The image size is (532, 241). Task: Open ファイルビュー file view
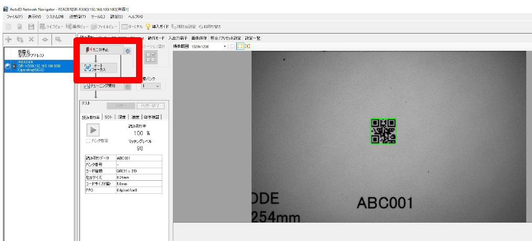[x=104, y=26]
